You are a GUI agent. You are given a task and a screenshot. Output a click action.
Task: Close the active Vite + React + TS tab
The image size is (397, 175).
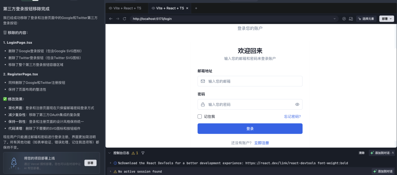(x=187, y=8)
